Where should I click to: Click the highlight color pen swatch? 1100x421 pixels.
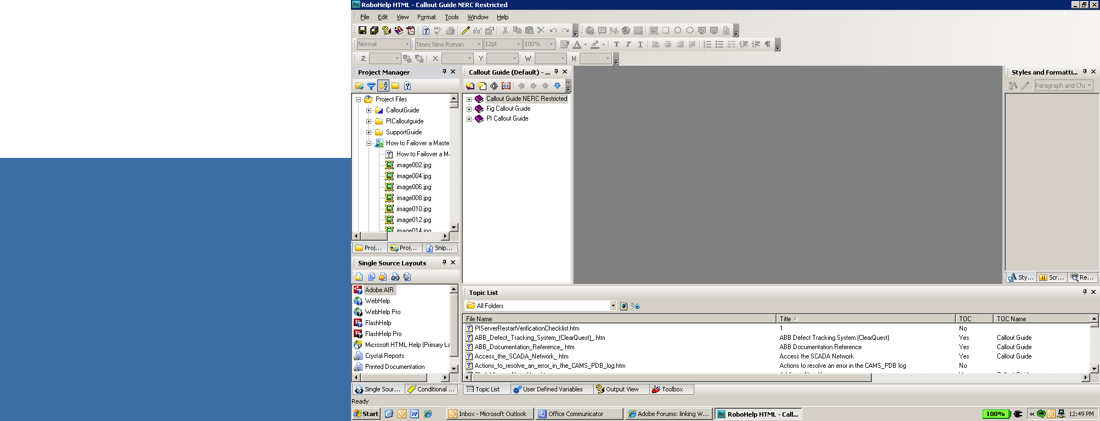pyautogui.click(x=595, y=44)
